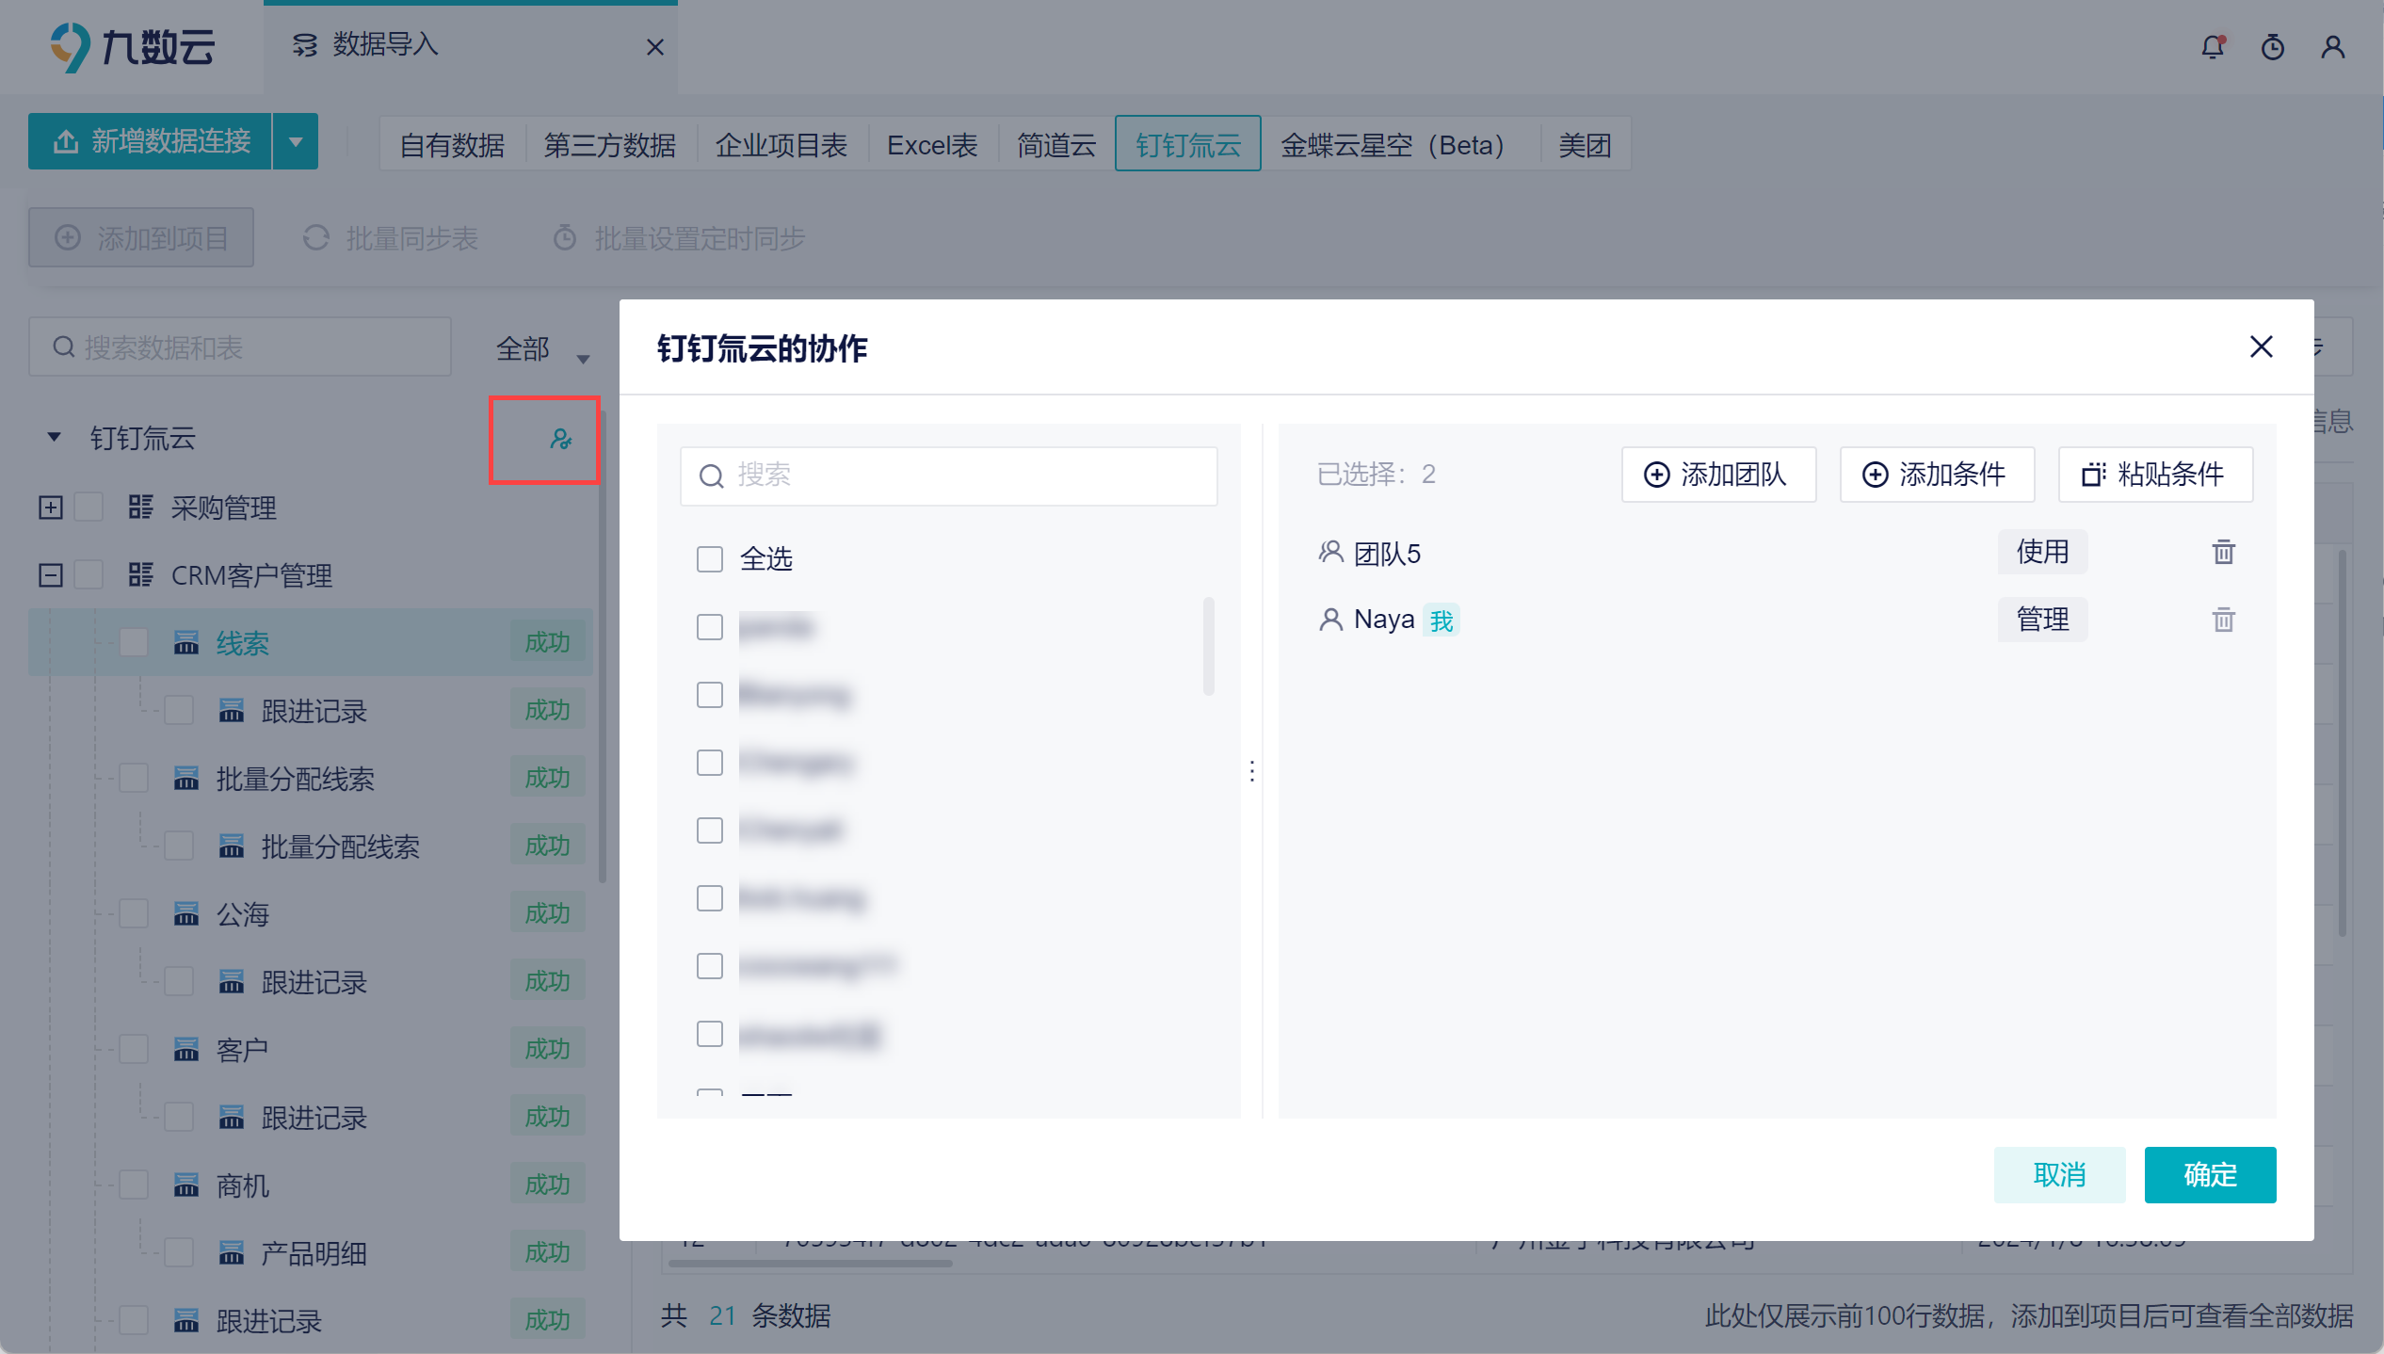Tick the checkbox next to 采购管理
Screen dimensions: 2384x1354
point(89,508)
